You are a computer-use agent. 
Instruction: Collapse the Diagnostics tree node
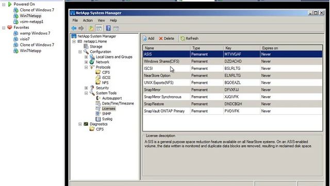click(x=80, y=124)
